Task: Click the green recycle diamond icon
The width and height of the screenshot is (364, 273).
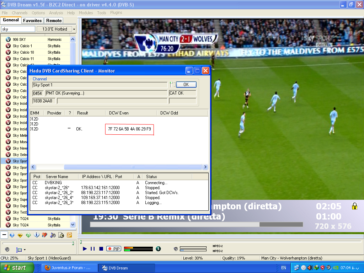Action: click(28, 235)
